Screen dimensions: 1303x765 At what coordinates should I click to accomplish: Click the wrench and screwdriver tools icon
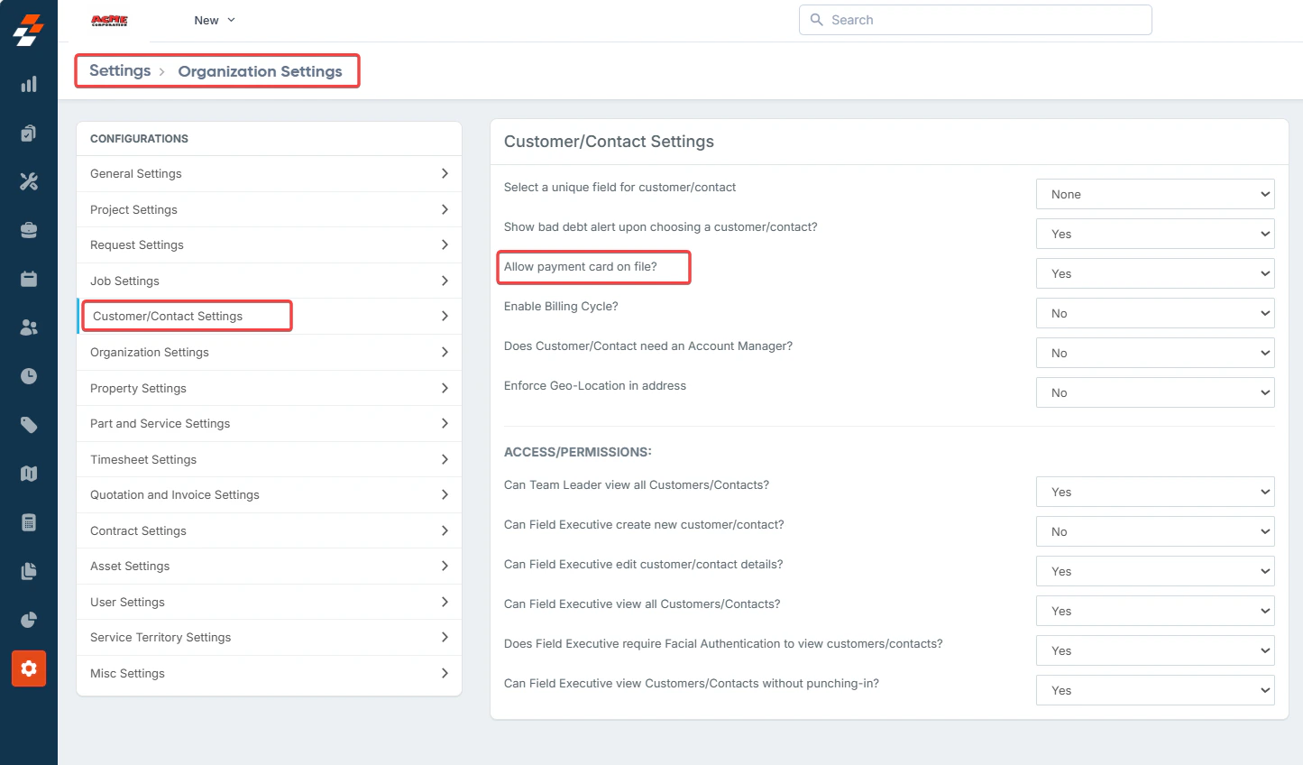29,181
